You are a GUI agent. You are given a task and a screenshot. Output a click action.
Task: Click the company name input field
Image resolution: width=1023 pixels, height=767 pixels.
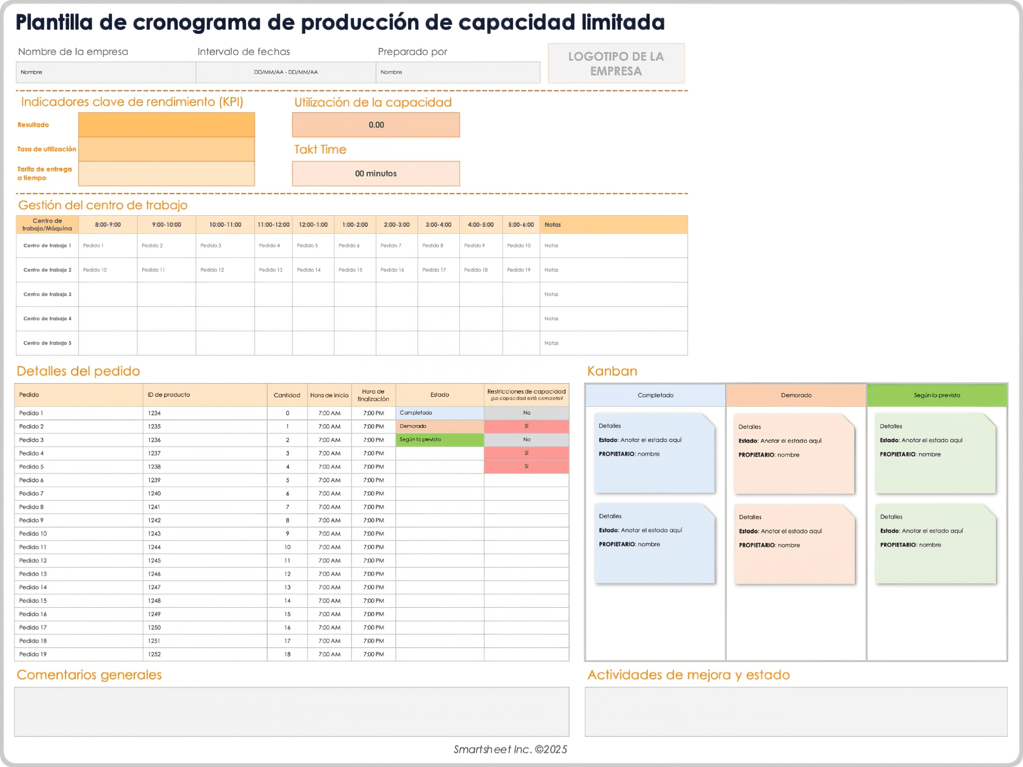105,72
